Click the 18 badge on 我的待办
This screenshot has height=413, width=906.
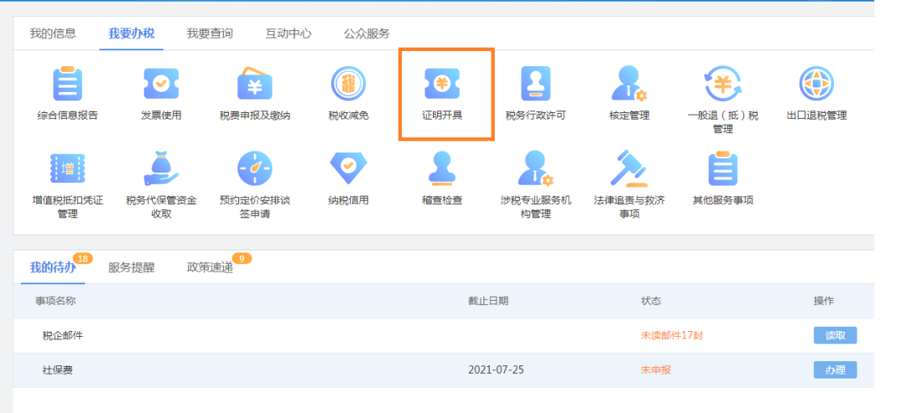(x=82, y=258)
